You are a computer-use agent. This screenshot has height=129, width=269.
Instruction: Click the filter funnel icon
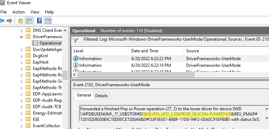(75, 40)
